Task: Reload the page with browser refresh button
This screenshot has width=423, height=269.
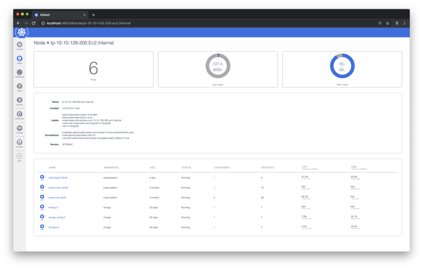Action: point(34,23)
